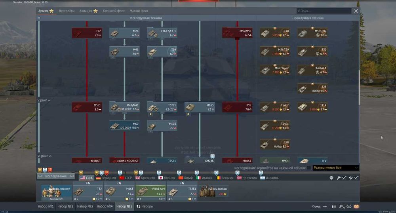Select the M26 tank icon

(x=124, y=33)
